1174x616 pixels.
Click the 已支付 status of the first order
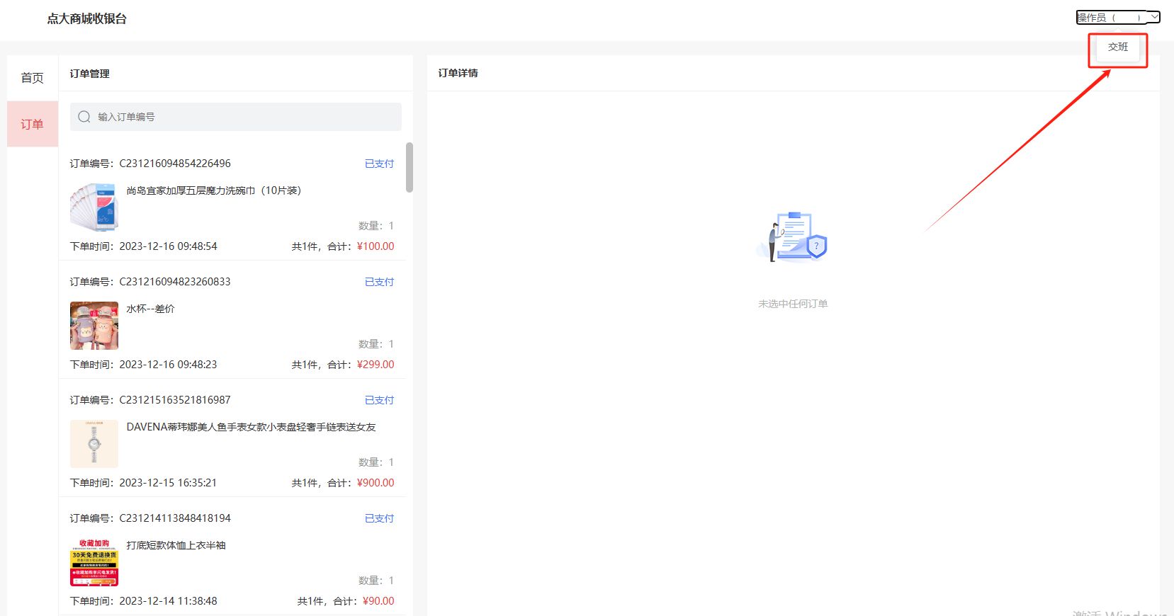[x=379, y=164]
